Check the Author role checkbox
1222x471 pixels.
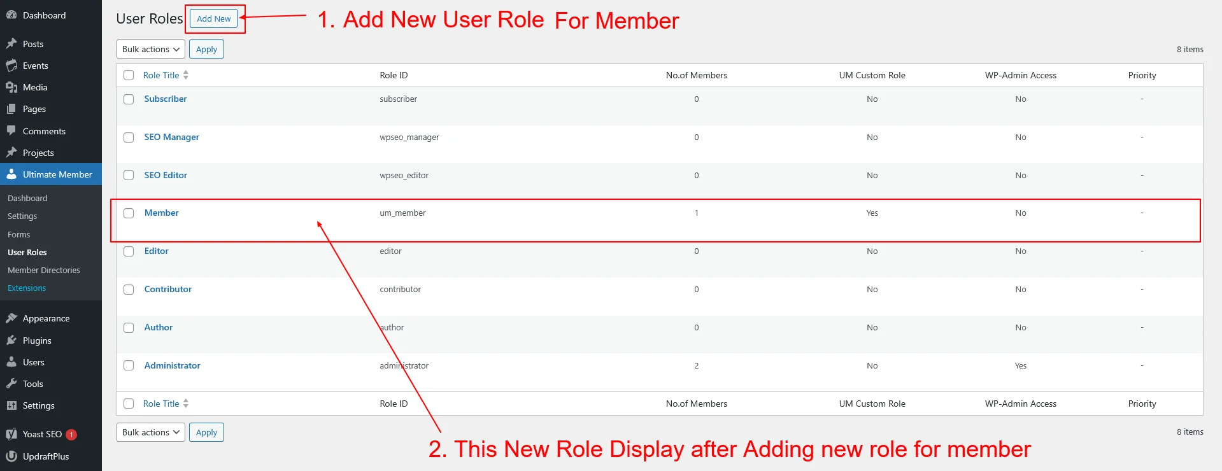pos(129,328)
